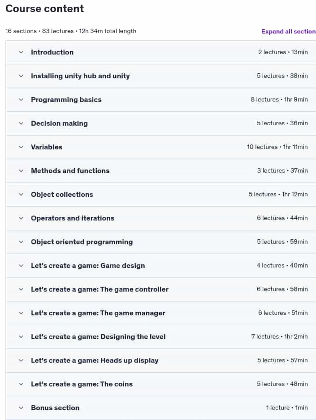The height and width of the screenshot is (420, 316).
Task: Expand Installing unity hub and unity chevron
Action: (x=21, y=76)
